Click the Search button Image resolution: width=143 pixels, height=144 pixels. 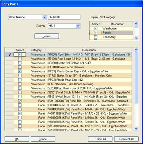coord(47,36)
